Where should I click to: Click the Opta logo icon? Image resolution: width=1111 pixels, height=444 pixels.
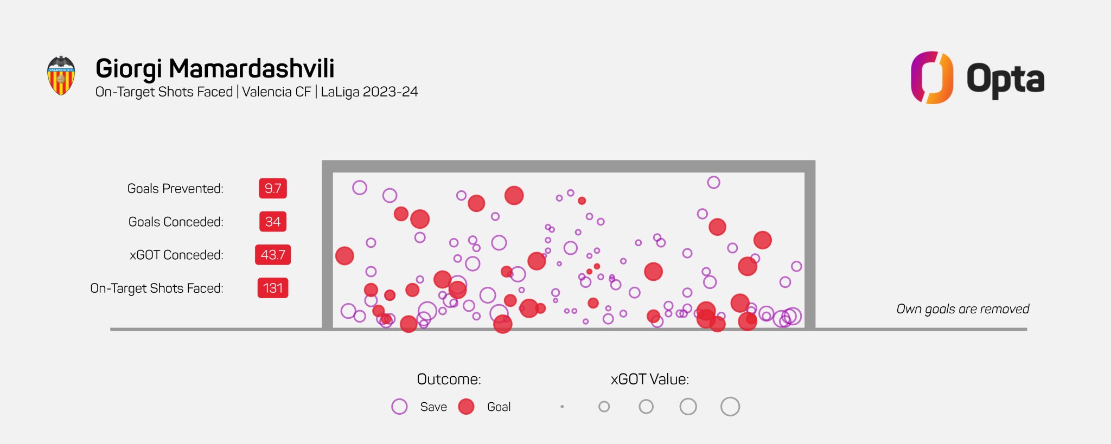(931, 78)
